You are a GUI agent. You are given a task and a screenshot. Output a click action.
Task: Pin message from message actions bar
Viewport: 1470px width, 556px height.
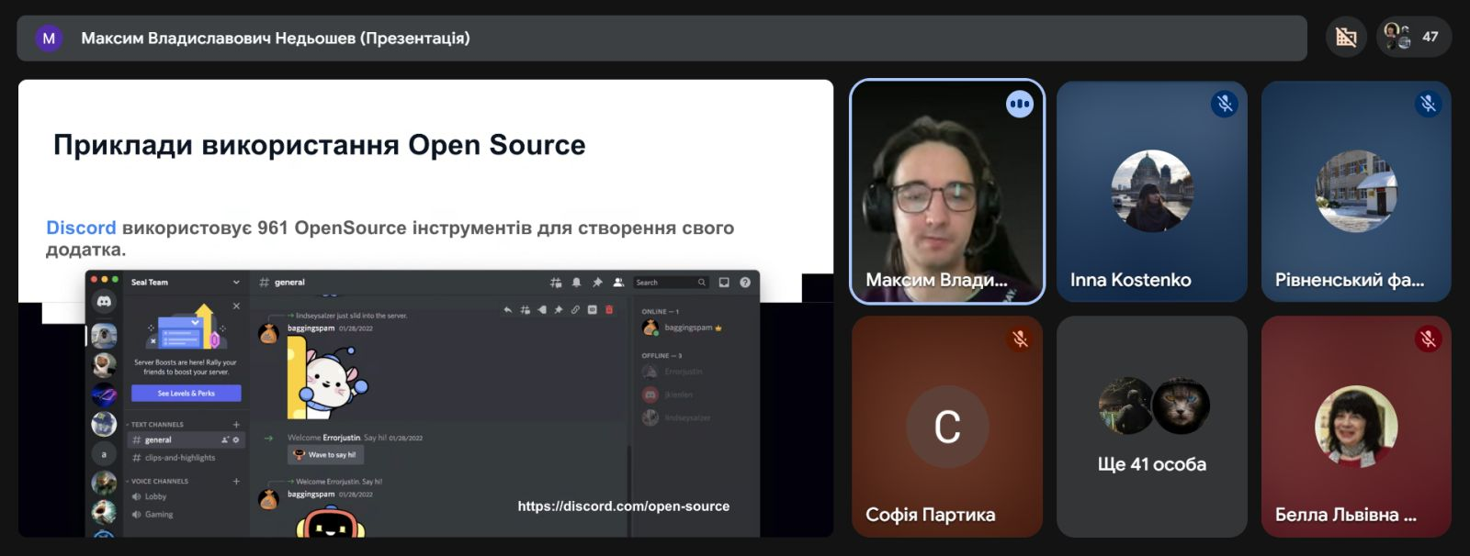(x=558, y=310)
